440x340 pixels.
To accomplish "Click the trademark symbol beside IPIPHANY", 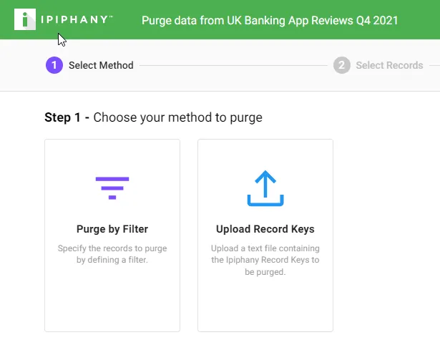I will [x=111, y=17].
